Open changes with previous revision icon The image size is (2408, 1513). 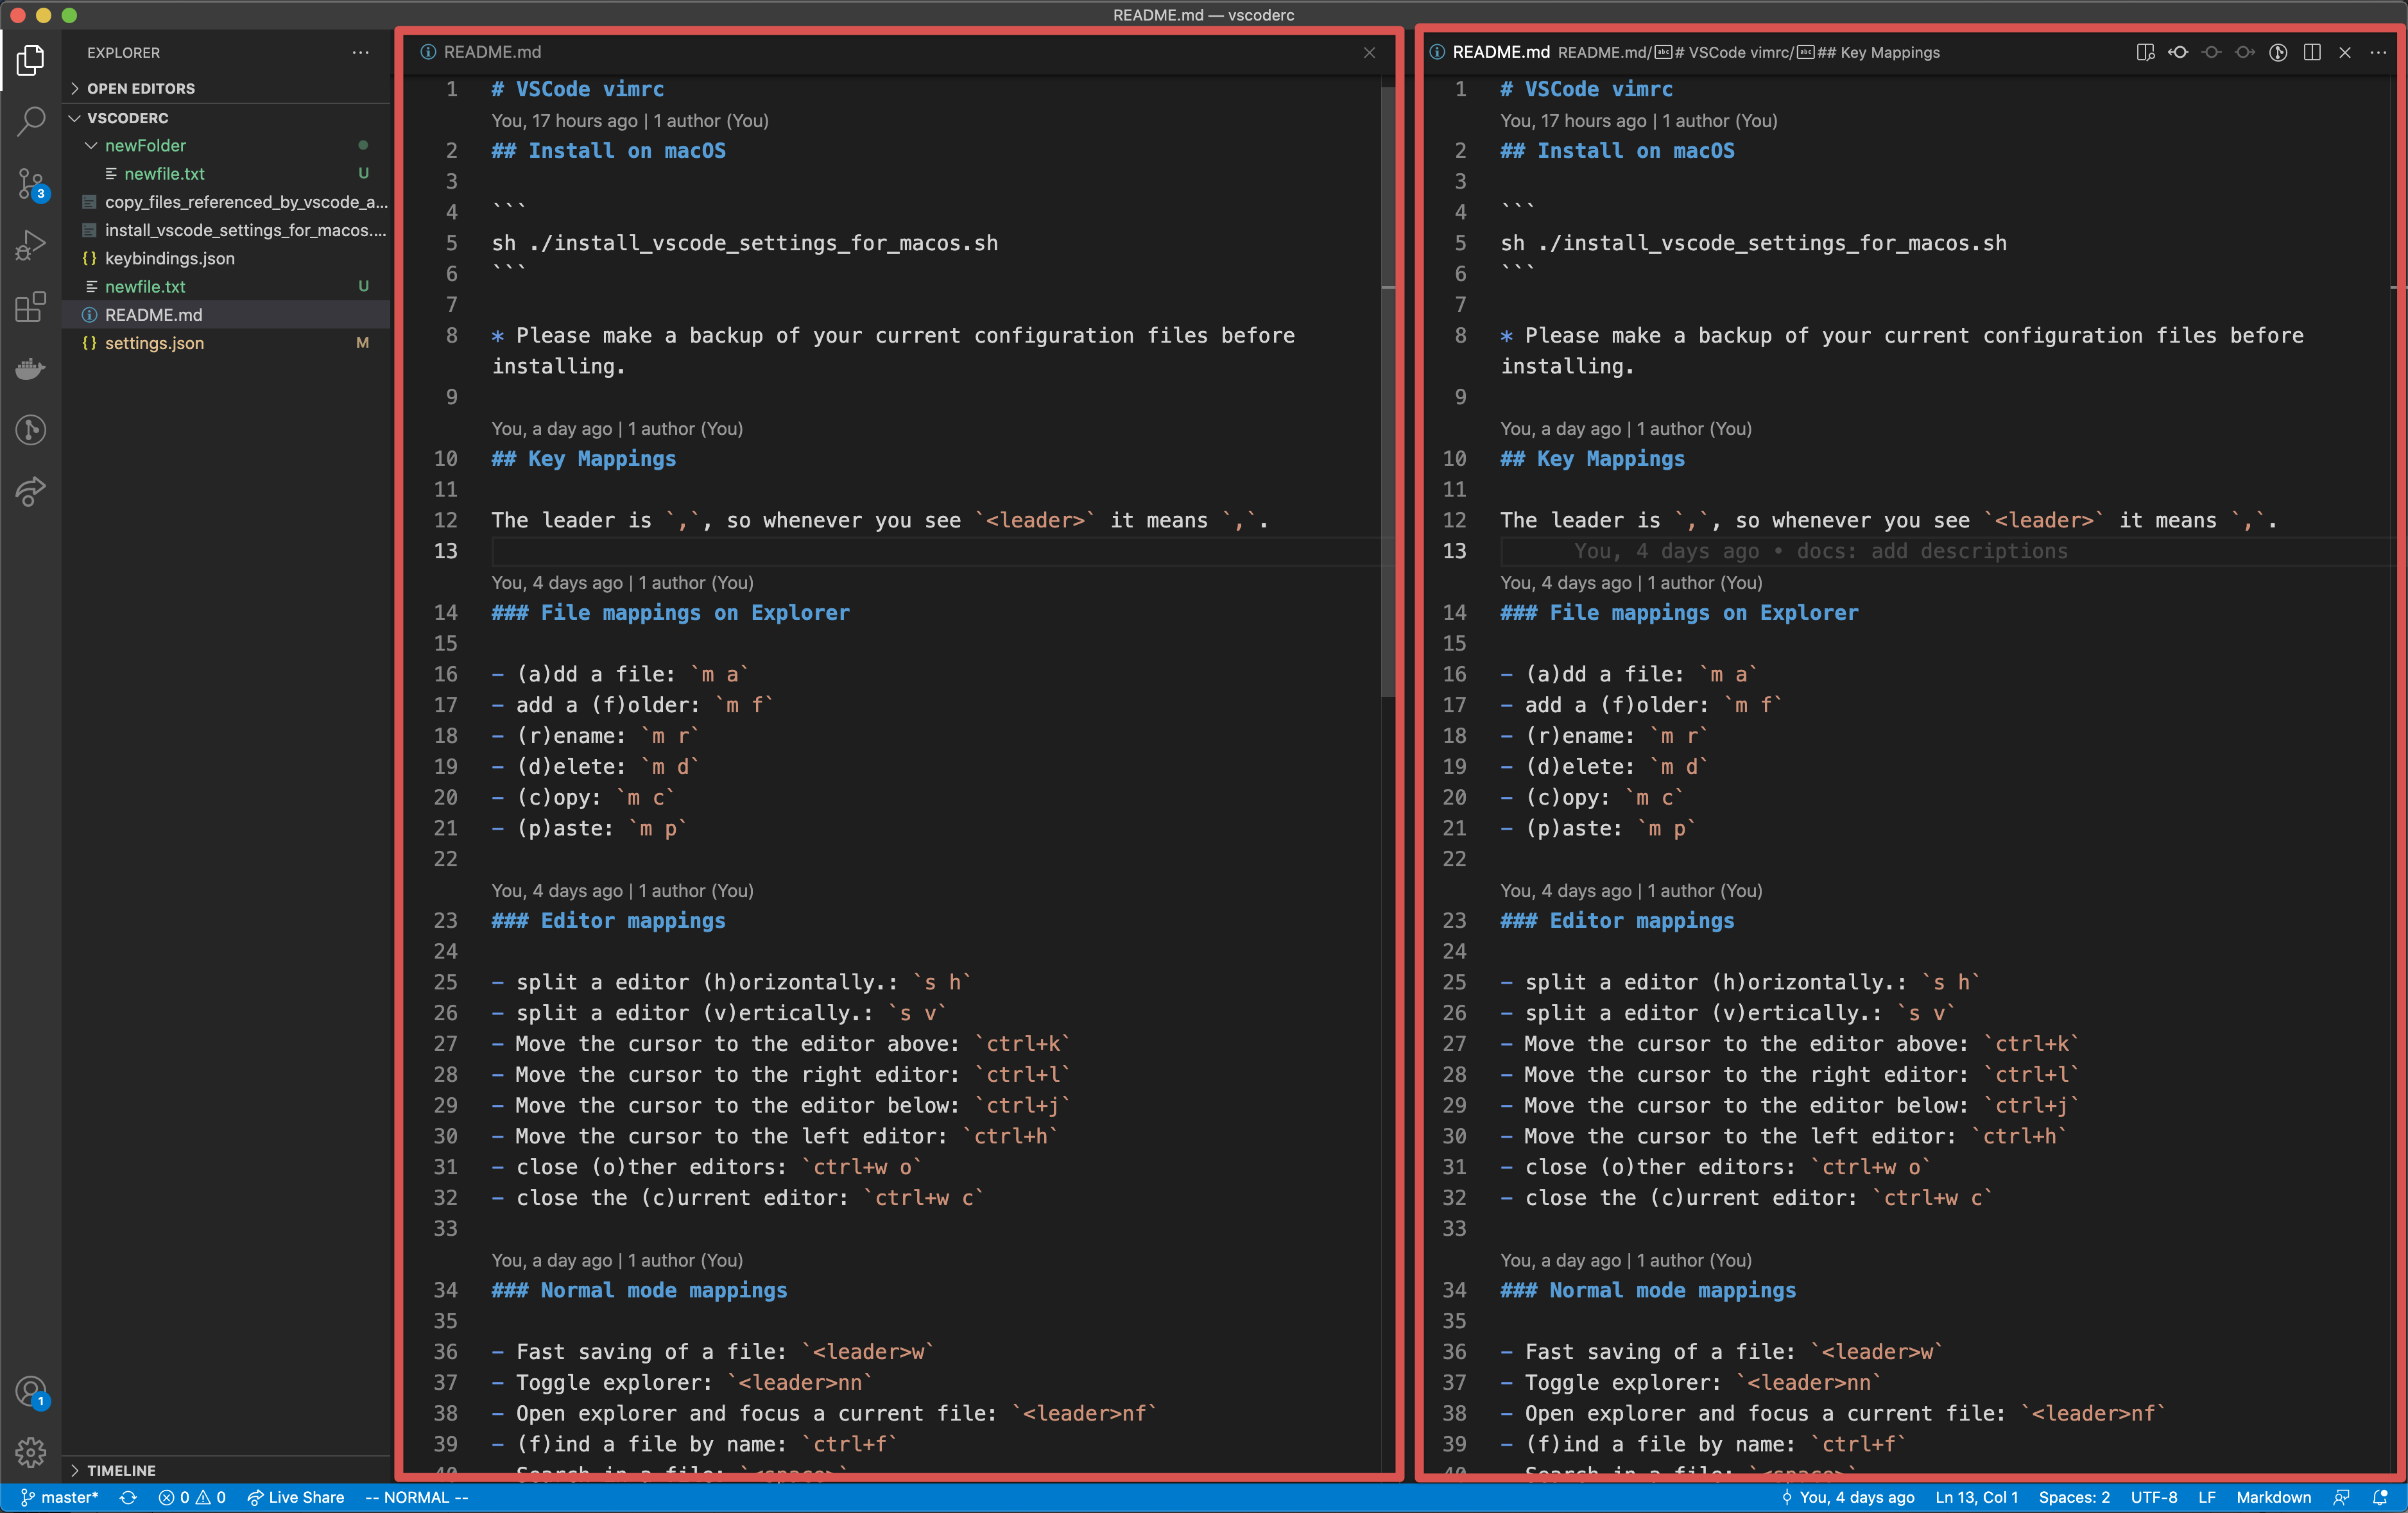click(2178, 52)
